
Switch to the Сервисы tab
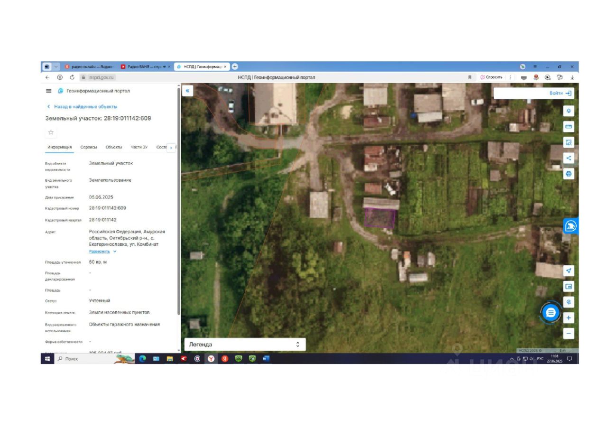[89, 147]
